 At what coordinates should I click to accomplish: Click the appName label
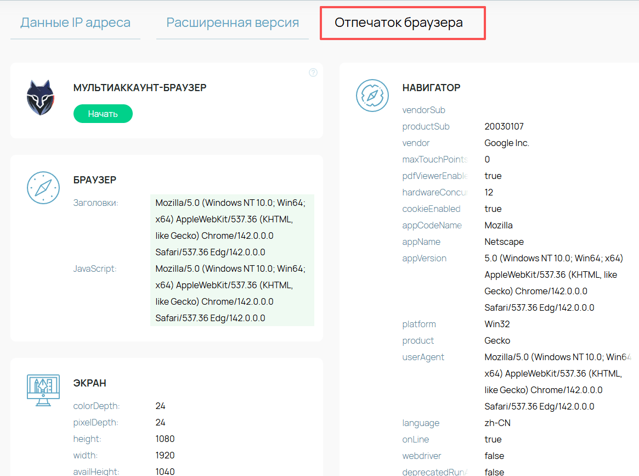pyautogui.click(x=421, y=242)
